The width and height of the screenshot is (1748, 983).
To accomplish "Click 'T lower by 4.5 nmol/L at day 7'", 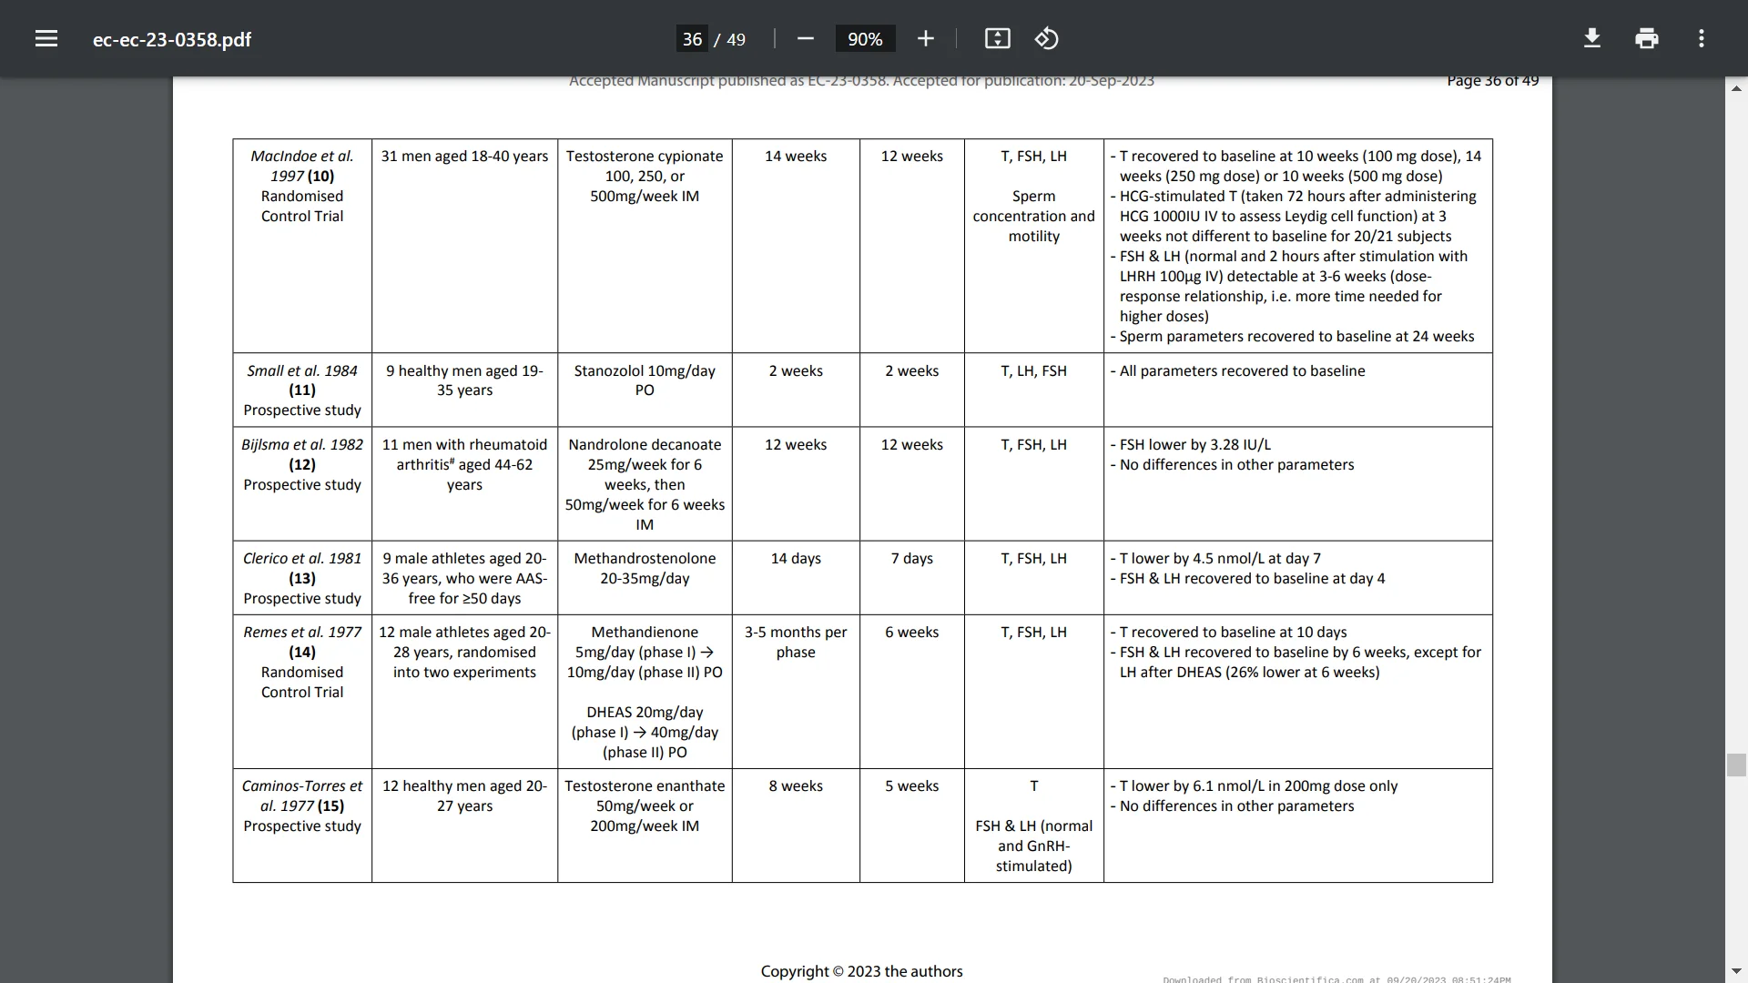I will (1220, 558).
